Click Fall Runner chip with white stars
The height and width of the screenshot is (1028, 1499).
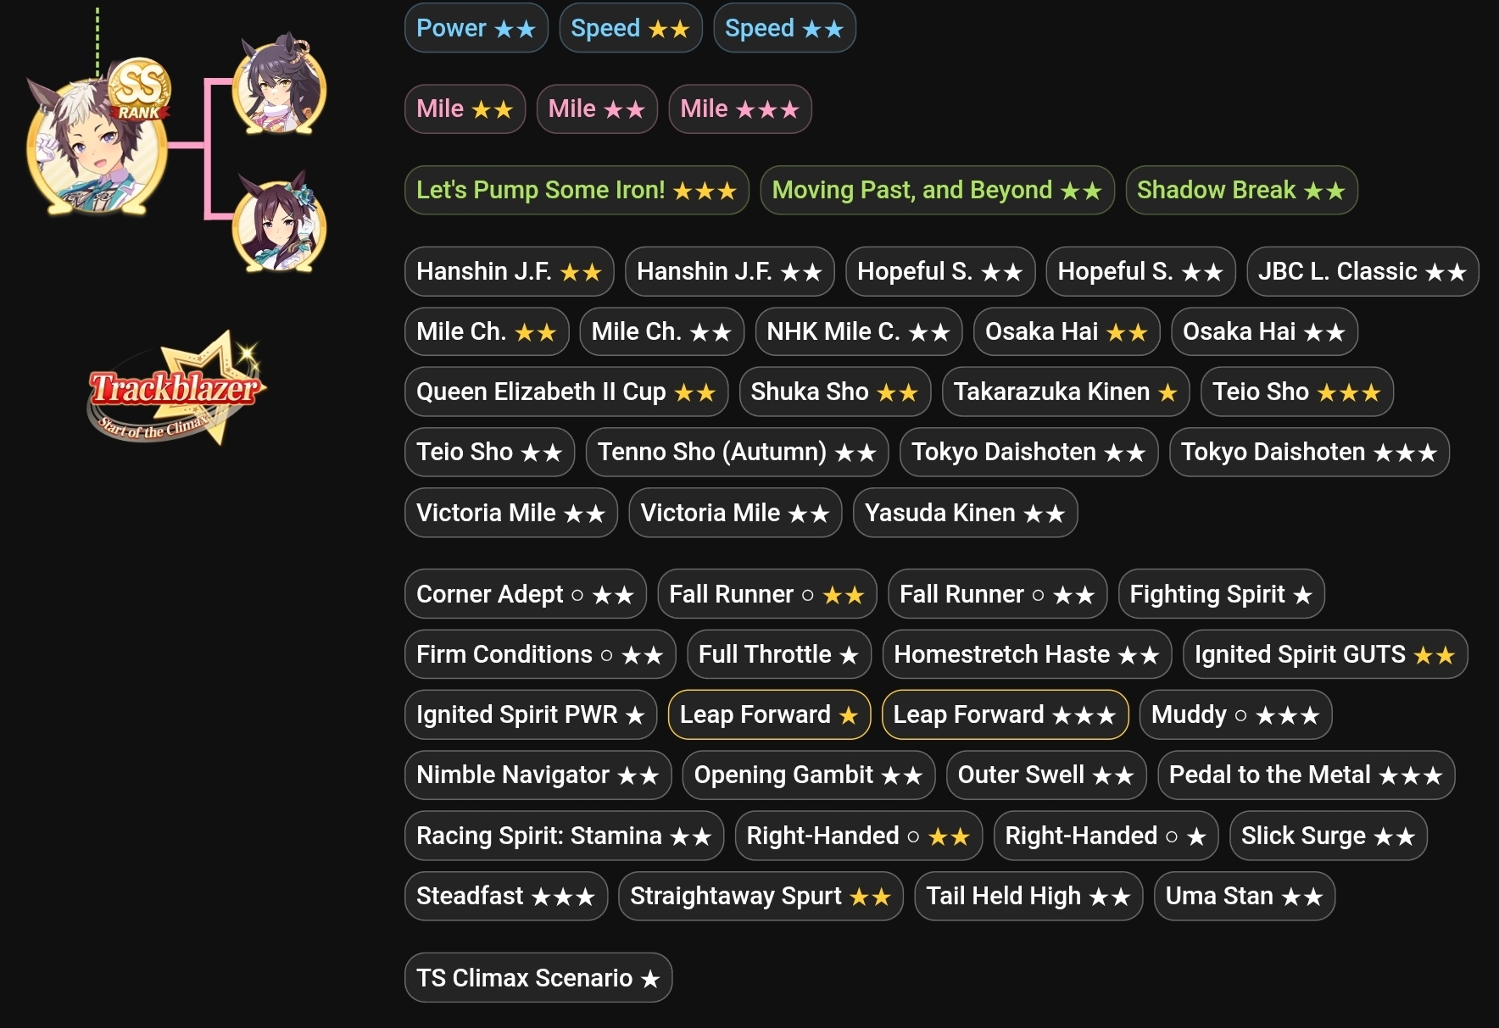point(998,594)
